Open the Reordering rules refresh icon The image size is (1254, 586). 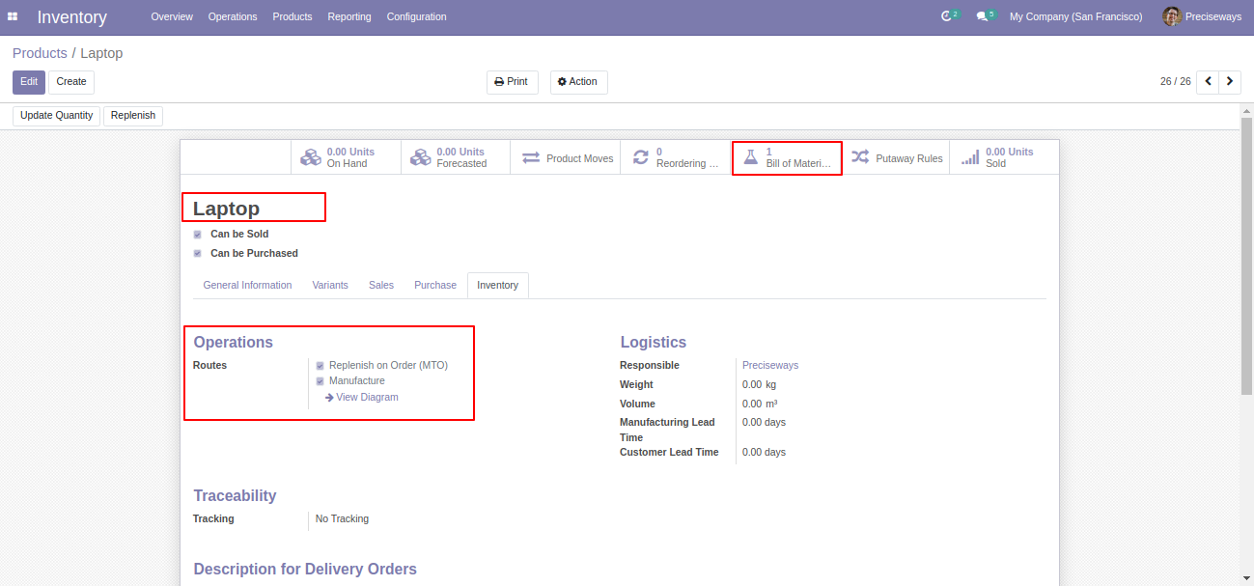click(641, 157)
